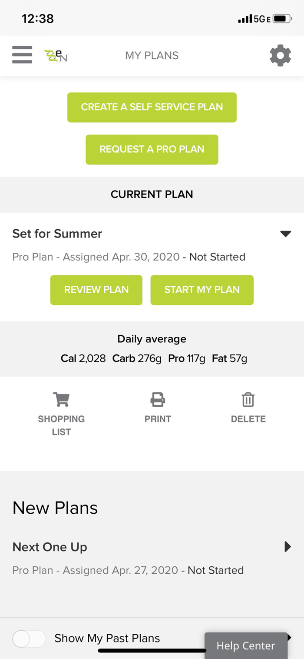Tap the Print printer icon
Screen dimensions: 304x659
pos(158,399)
